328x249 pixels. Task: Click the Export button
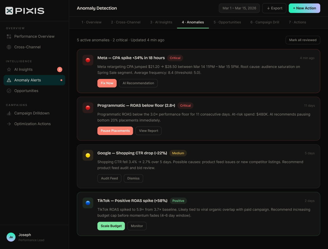(274, 8)
